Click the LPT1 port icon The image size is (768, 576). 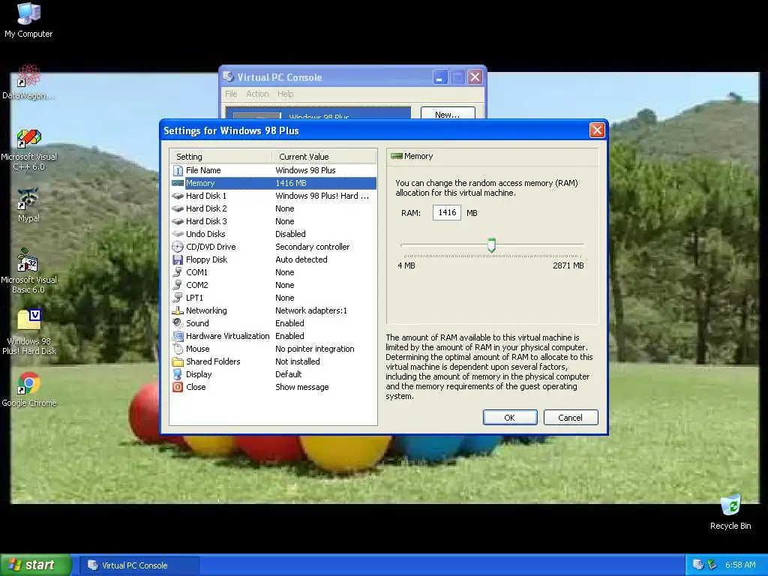178,298
